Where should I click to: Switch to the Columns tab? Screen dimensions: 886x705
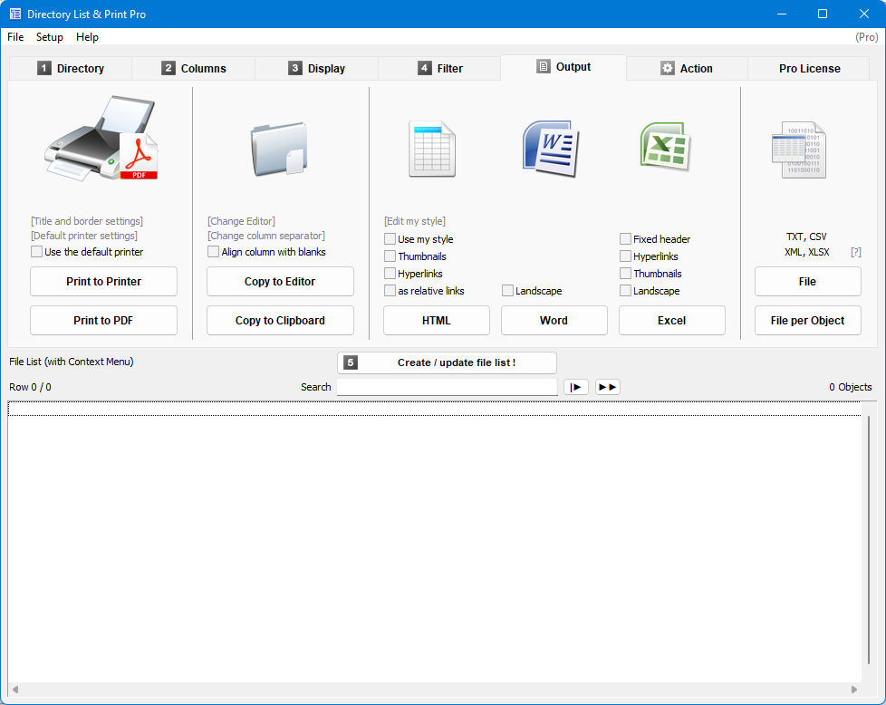(x=193, y=68)
